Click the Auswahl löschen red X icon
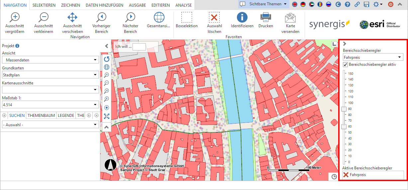This screenshot has height=190, width=408. point(214,18)
